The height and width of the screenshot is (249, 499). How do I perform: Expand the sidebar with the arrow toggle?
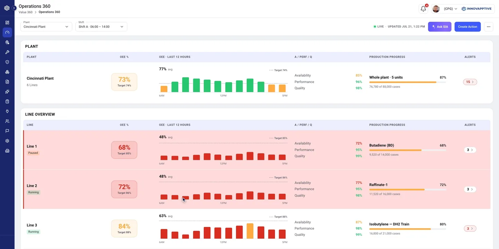click(x=14, y=8)
